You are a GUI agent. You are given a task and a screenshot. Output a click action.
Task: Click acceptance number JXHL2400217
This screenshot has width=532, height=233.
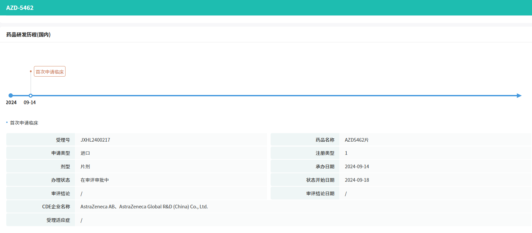pyautogui.click(x=95, y=140)
